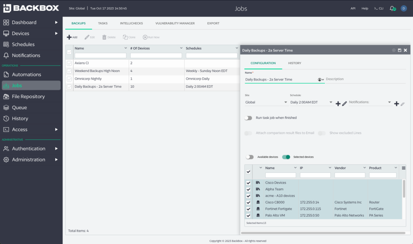Run the job via the play icon in panel header
Viewport: 413px width, 244px height.
point(394,50)
